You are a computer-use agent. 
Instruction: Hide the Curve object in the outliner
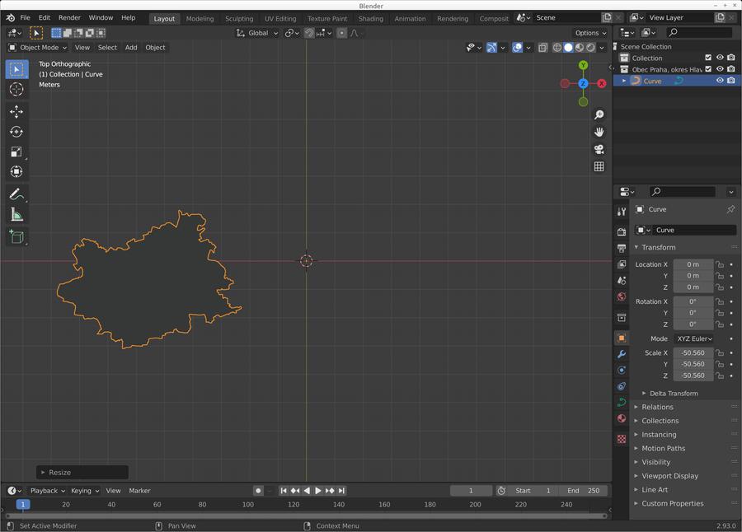720,81
